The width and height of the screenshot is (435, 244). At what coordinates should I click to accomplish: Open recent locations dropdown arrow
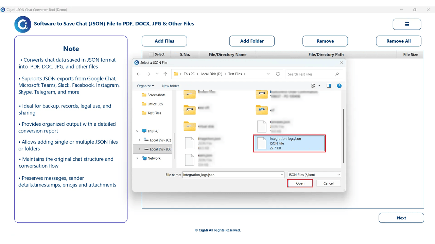click(157, 74)
